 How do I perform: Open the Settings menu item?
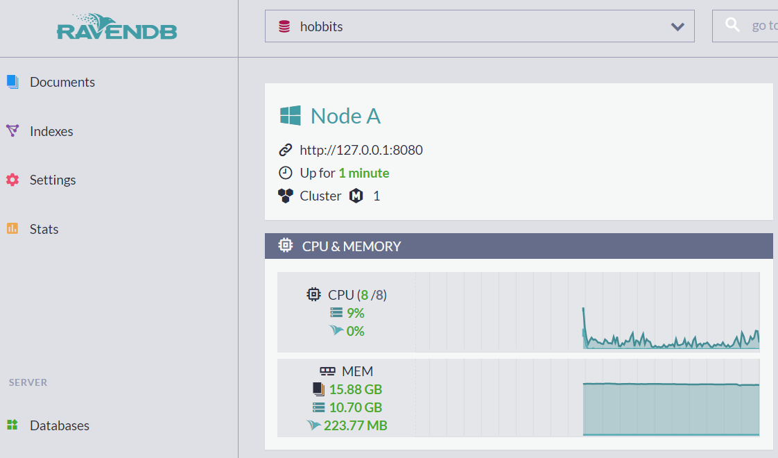[x=53, y=180]
